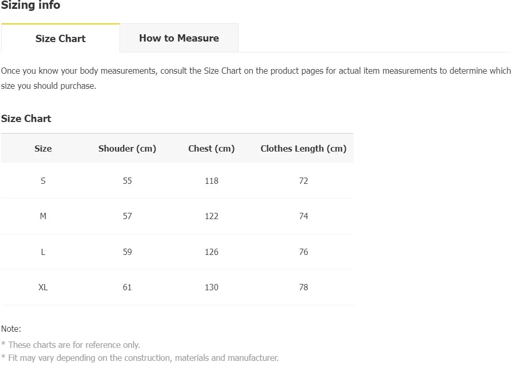Click shoulder value 57 for size M
Screen dimensions: 511x365
(x=127, y=216)
